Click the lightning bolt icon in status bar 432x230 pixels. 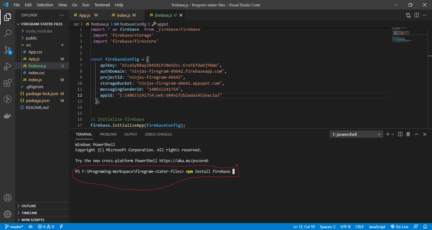point(61,227)
